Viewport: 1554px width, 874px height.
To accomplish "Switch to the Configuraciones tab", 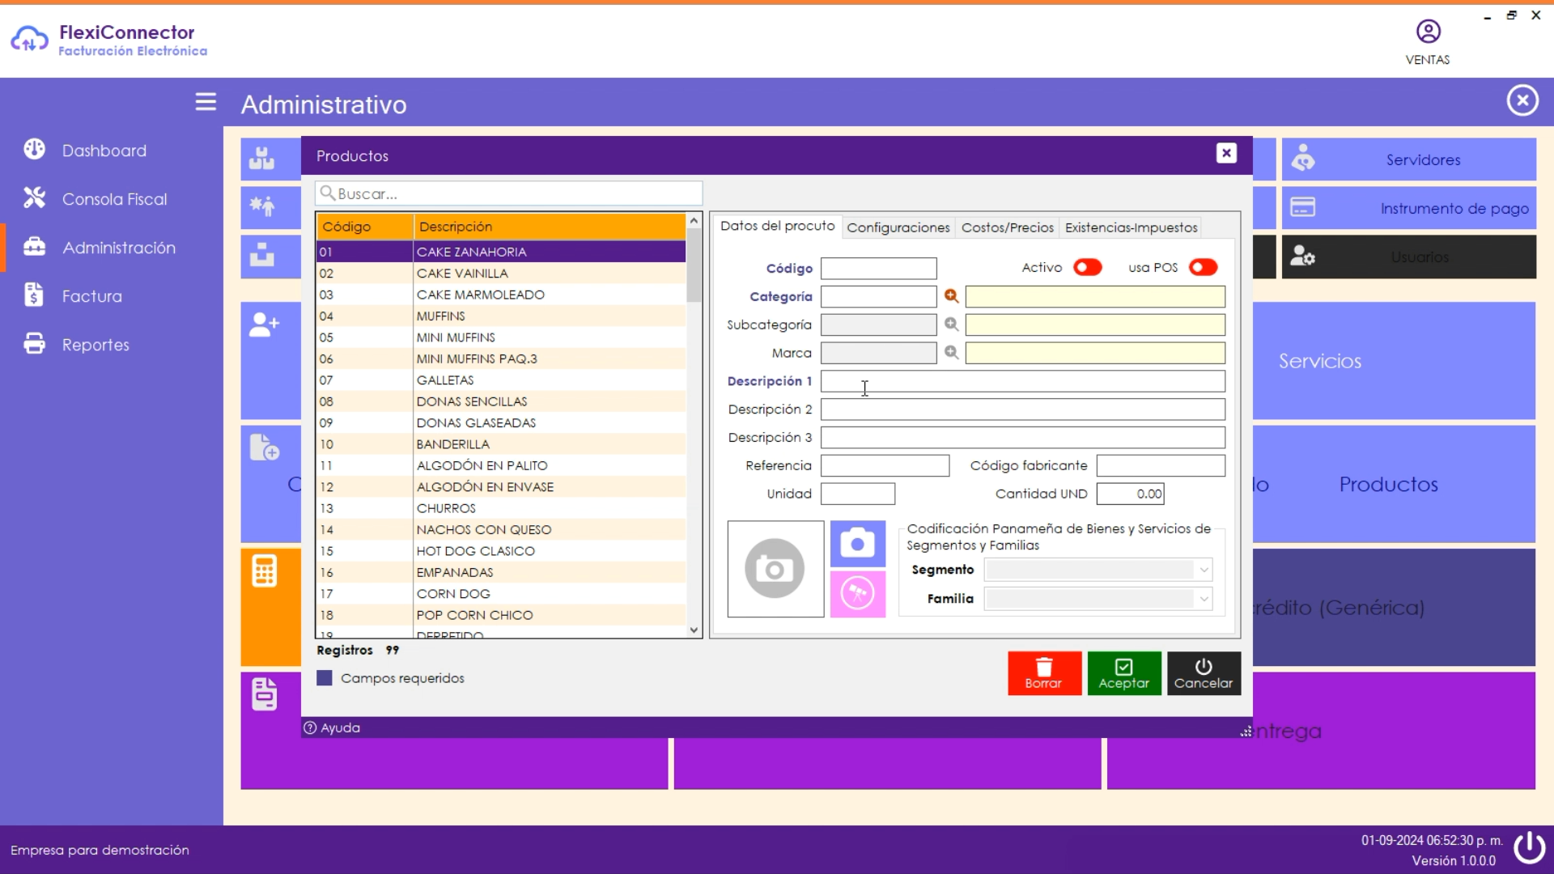I will point(898,227).
